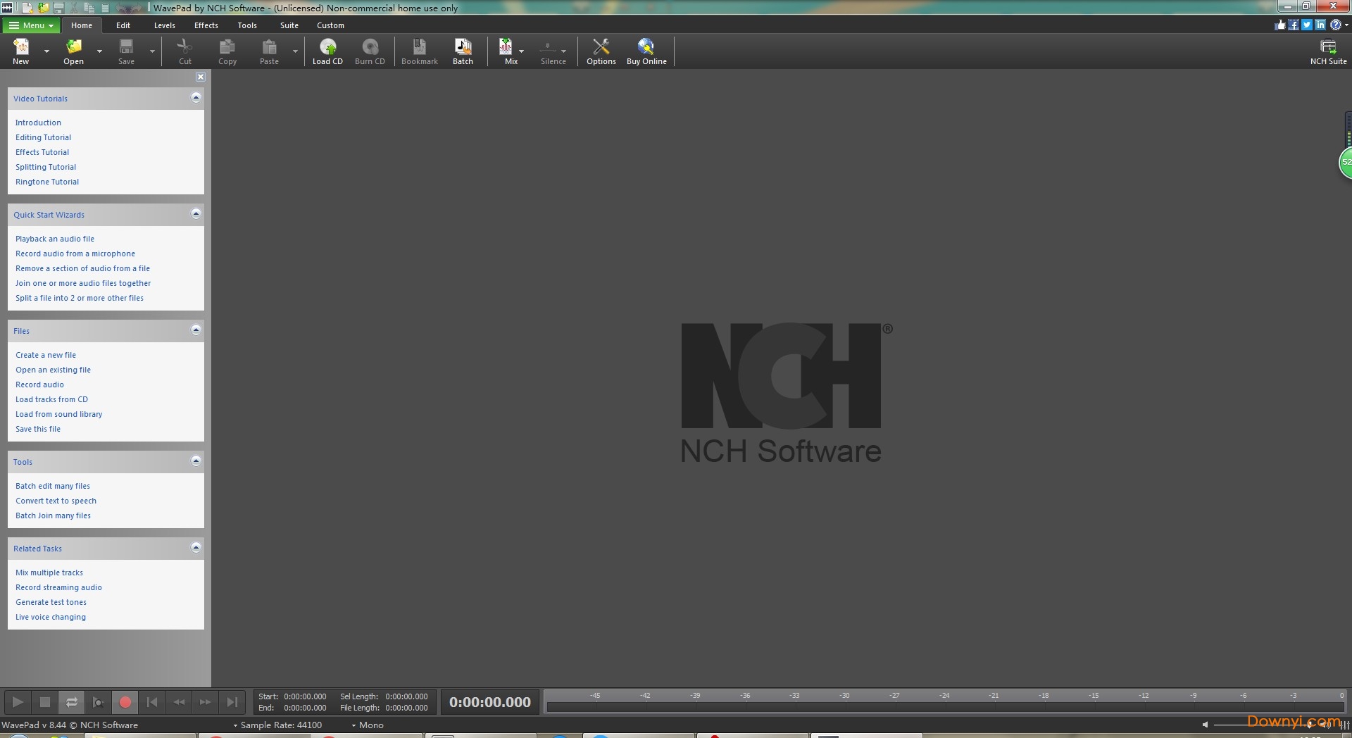1352x738 pixels.
Task: Close the left sidebar panel
Action: pos(201,77)
